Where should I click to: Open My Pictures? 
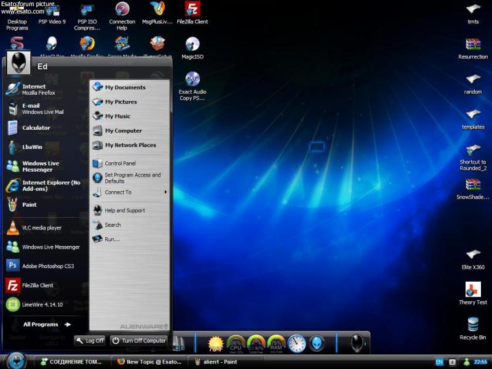[x=130, y=101]
